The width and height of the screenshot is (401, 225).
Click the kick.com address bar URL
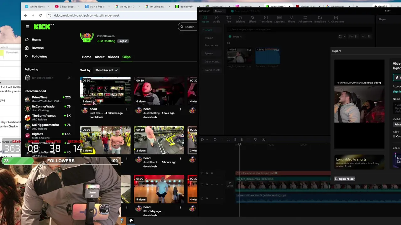(86, 15)
